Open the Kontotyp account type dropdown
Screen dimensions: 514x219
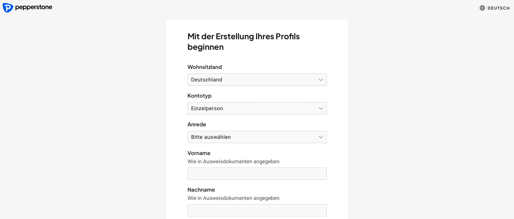click(257, 108)
